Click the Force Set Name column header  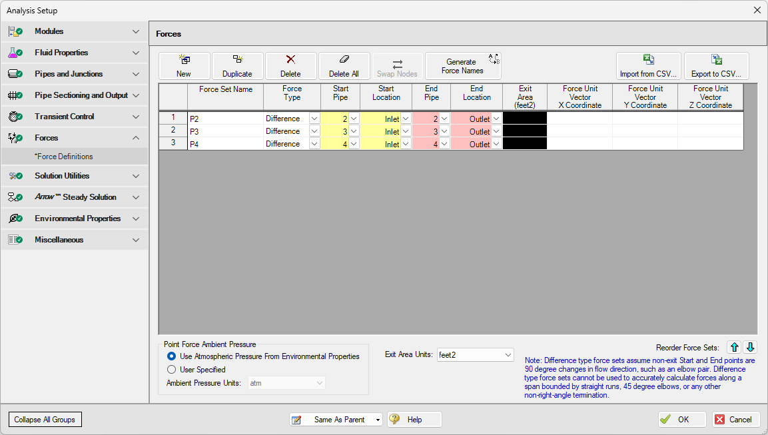coord(225,97)
